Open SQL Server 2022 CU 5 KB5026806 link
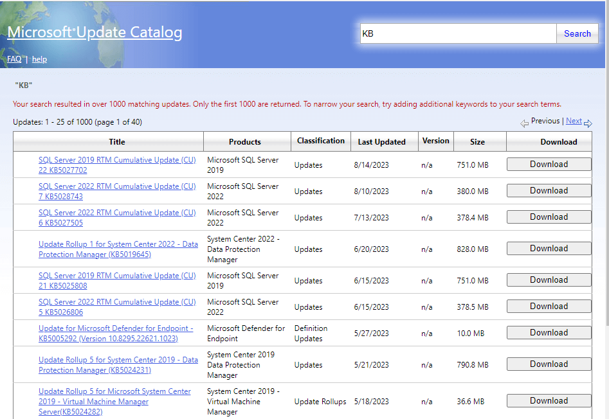This screenshot has height=419, width=609. [117, 307]
